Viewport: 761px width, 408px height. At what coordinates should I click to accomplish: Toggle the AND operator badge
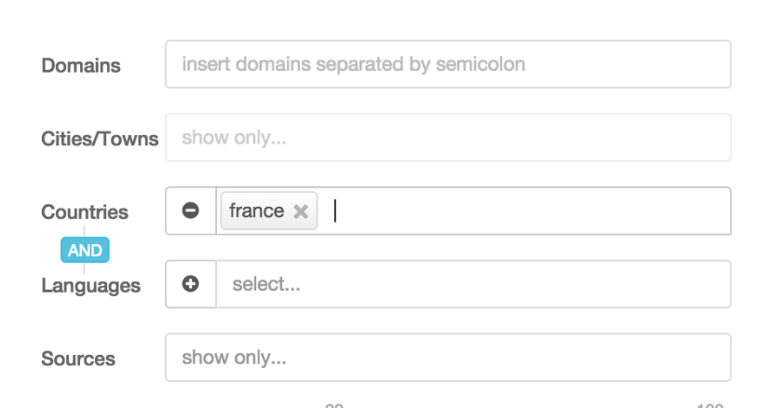(85, 249)
